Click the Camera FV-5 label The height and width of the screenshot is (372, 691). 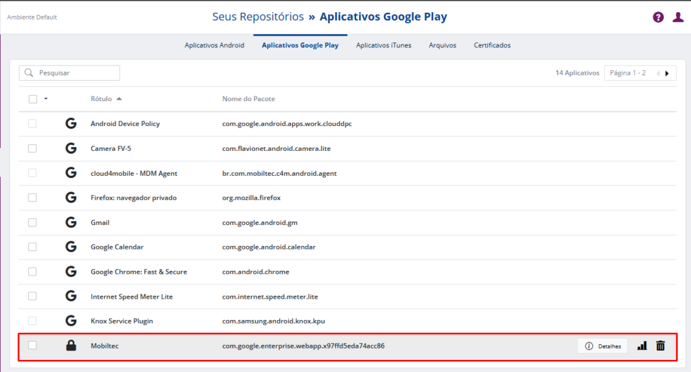(111, 148)
